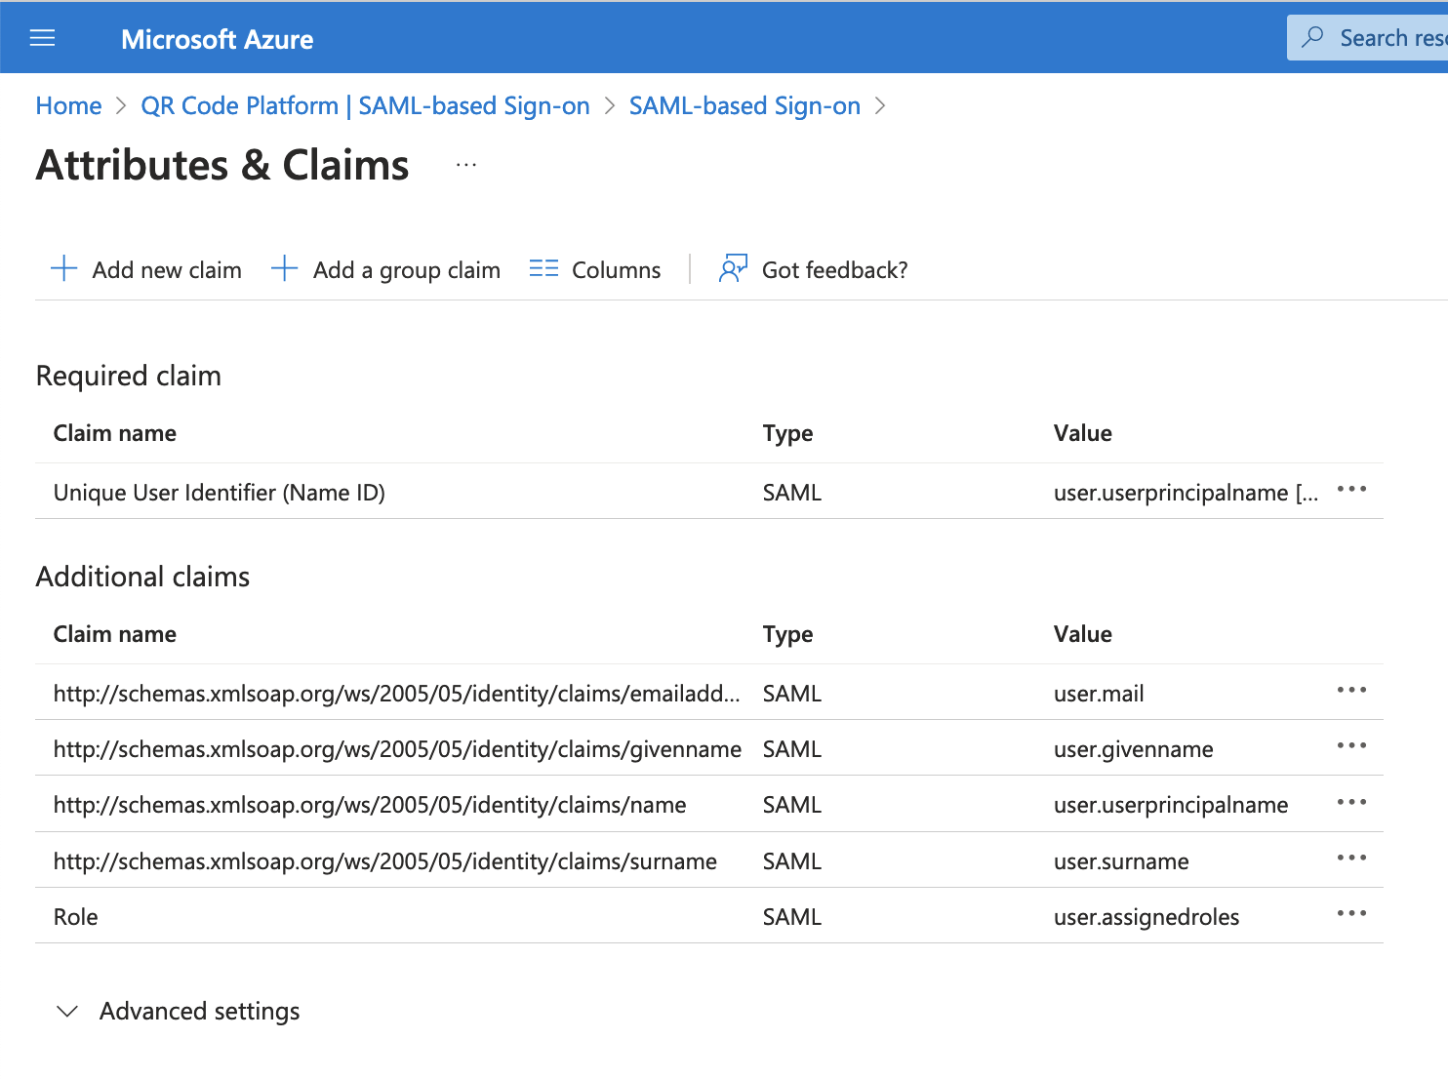Click the Microsoft Azure logo text
The image size is (1448, 1079).
pos(218,39)
